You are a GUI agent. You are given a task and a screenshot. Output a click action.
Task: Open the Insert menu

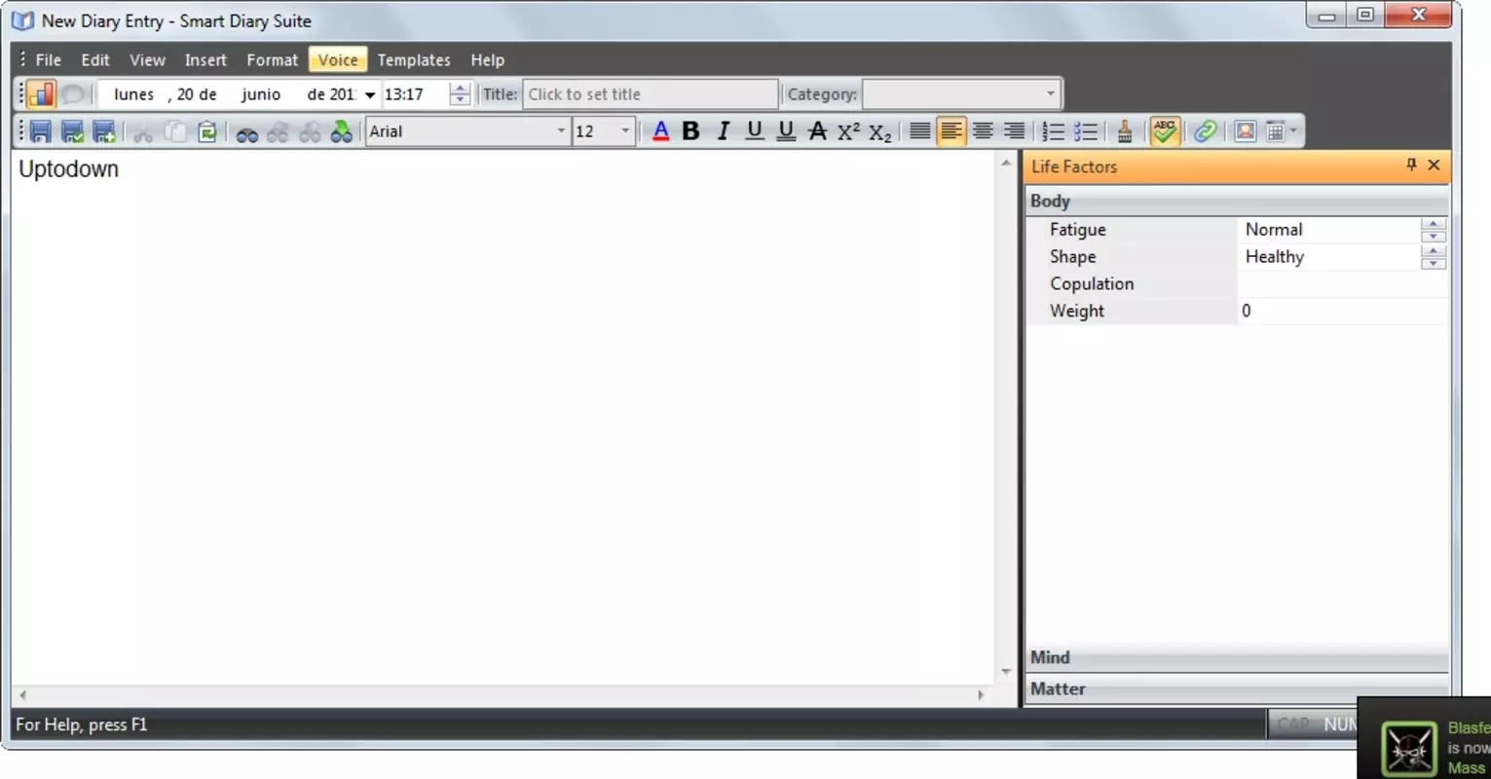tap(205, 60)
